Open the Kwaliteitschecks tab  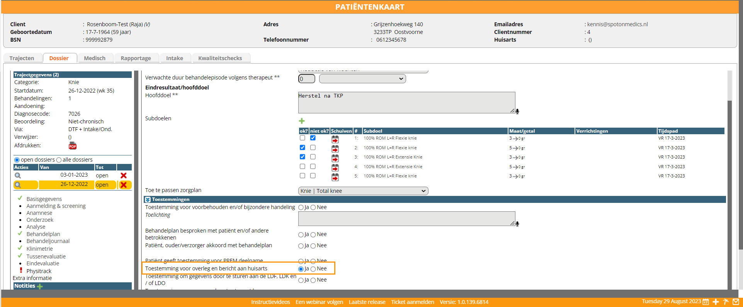[220, 58]
